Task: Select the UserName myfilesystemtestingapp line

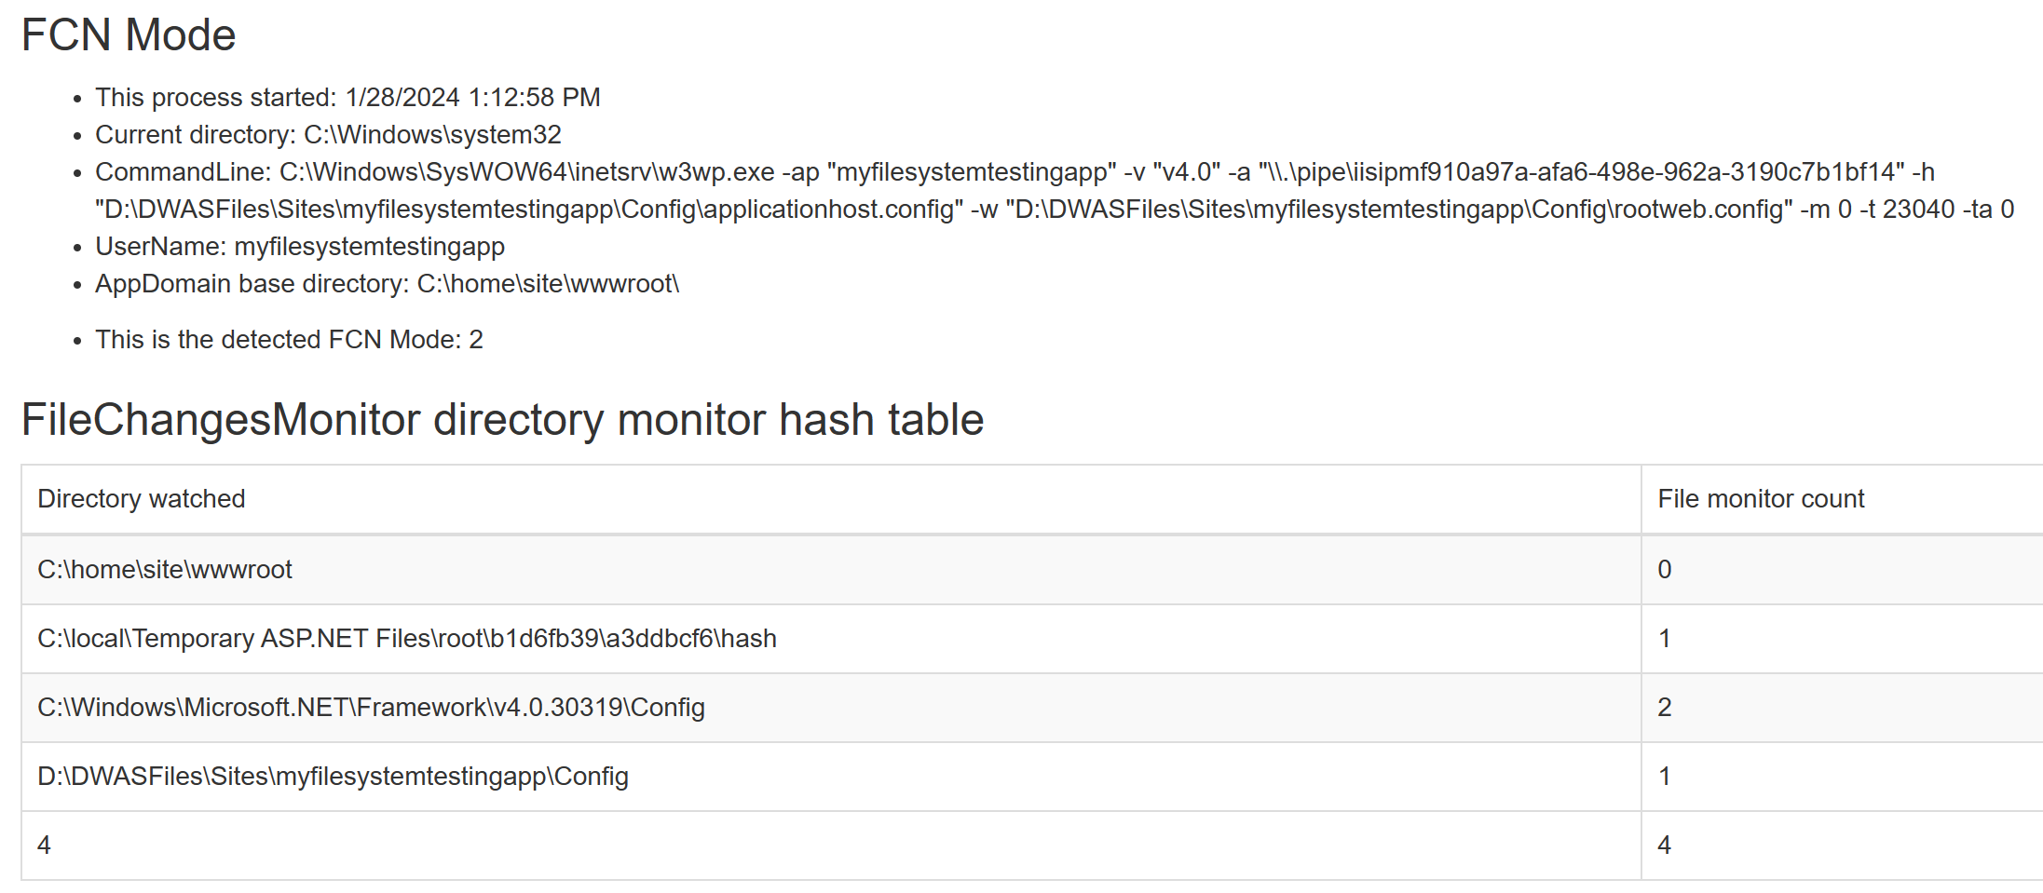Action: click(x=300, y=247)
